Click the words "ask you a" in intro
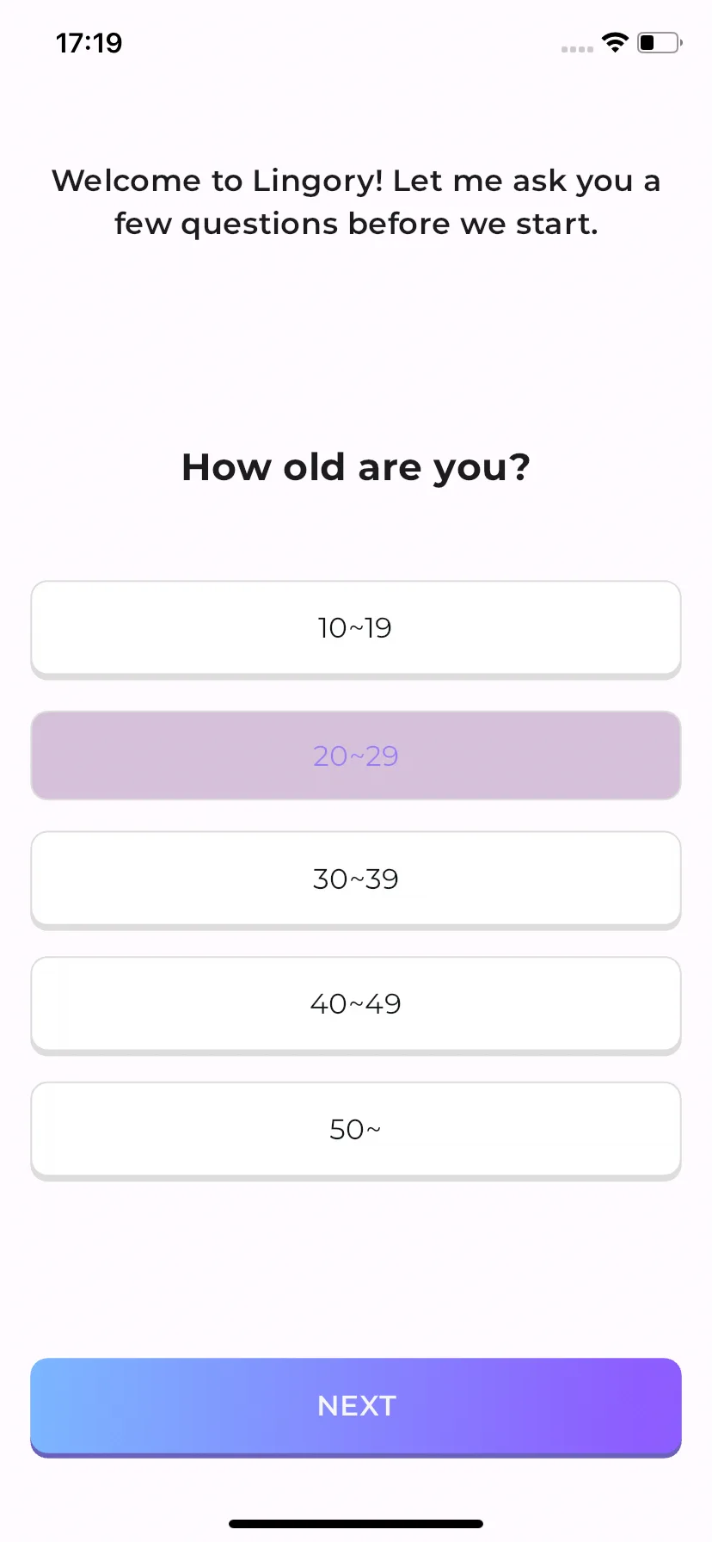This screenshot has width=712, height=1542. click(586, 182)
